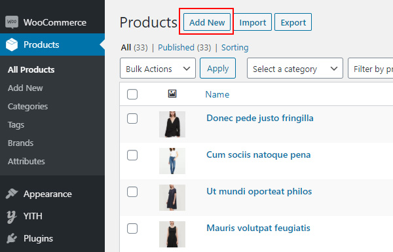
Task: Click the WooCommerce logo icon
Action: [12, 22]
